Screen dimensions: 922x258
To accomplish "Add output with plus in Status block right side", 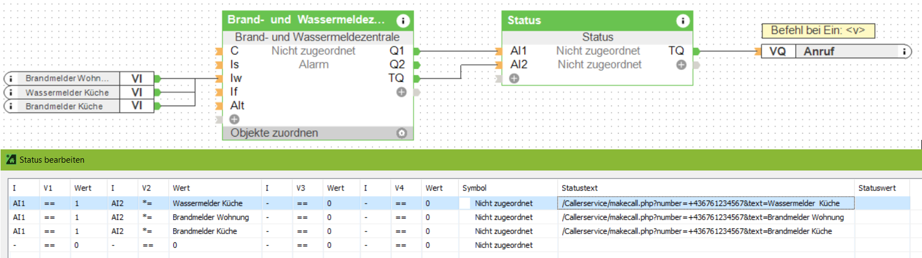I will (x=681, y=65).
